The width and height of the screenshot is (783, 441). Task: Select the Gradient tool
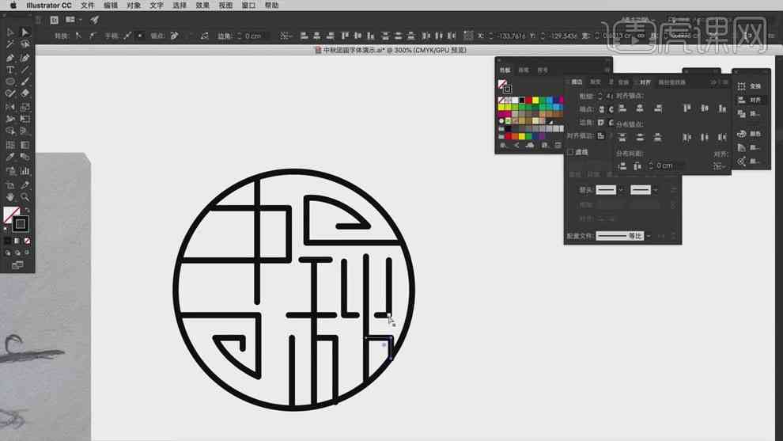25,145
